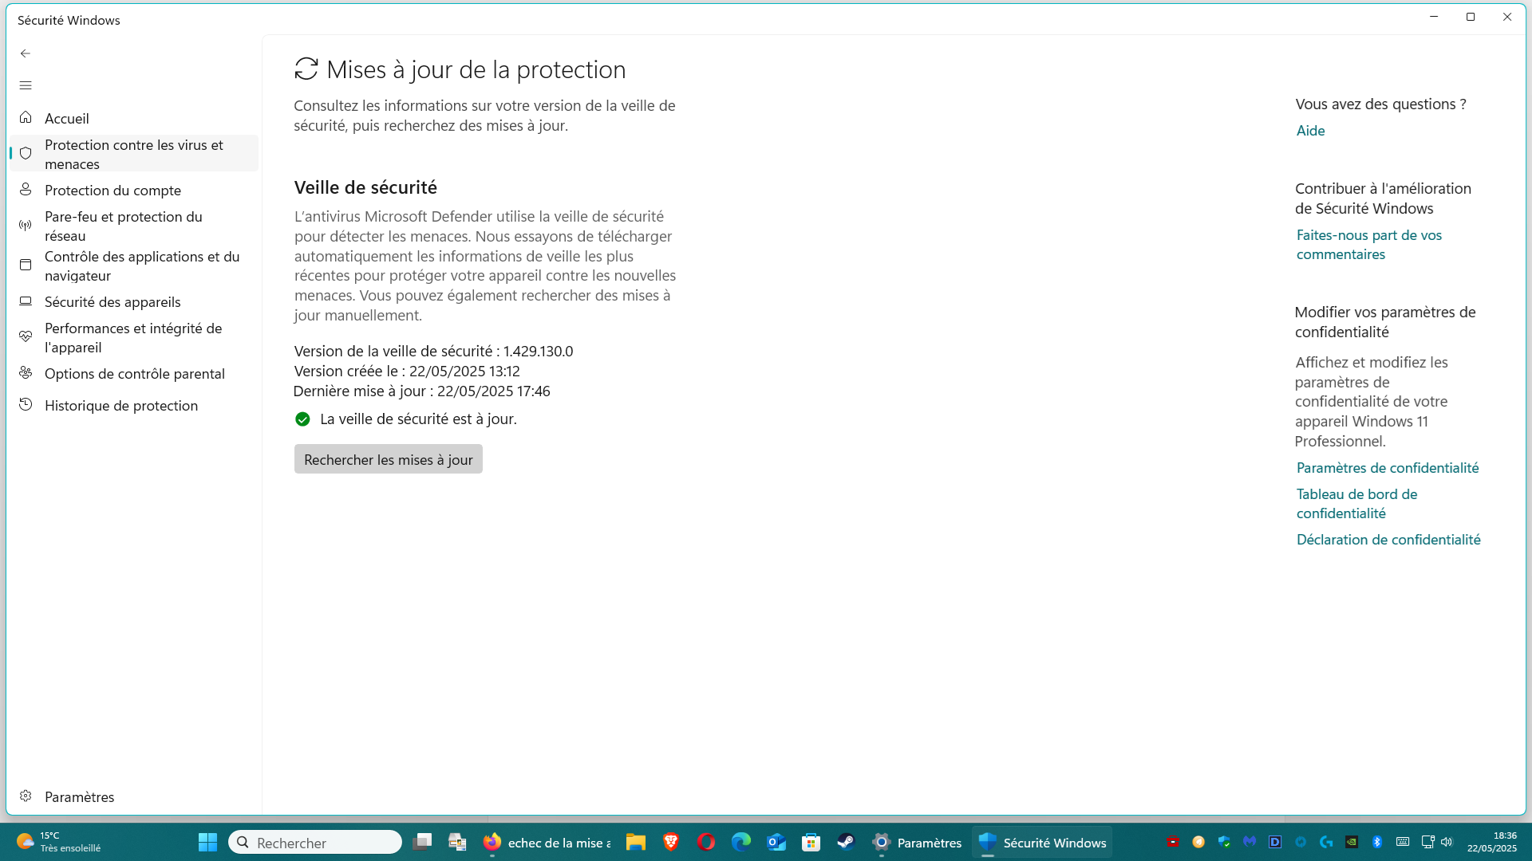Collapse the navigation with the hamburger icon

(x=26, y=85)
